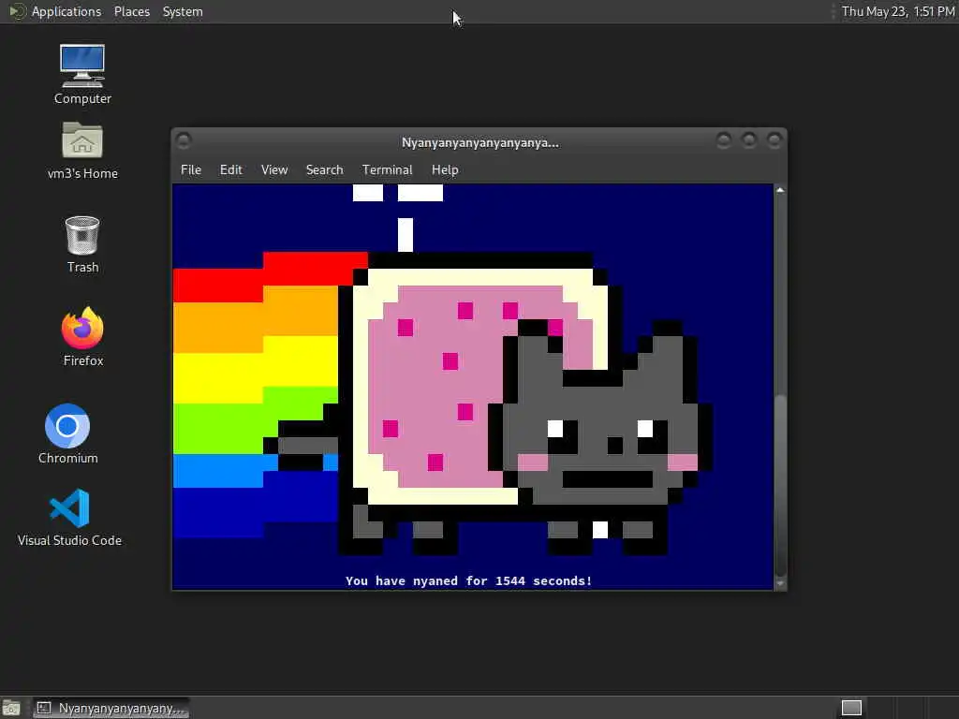Viewport: 959px width, 719px height.
Task: Select the Trash desktop icon
Action: click(82, 243)
